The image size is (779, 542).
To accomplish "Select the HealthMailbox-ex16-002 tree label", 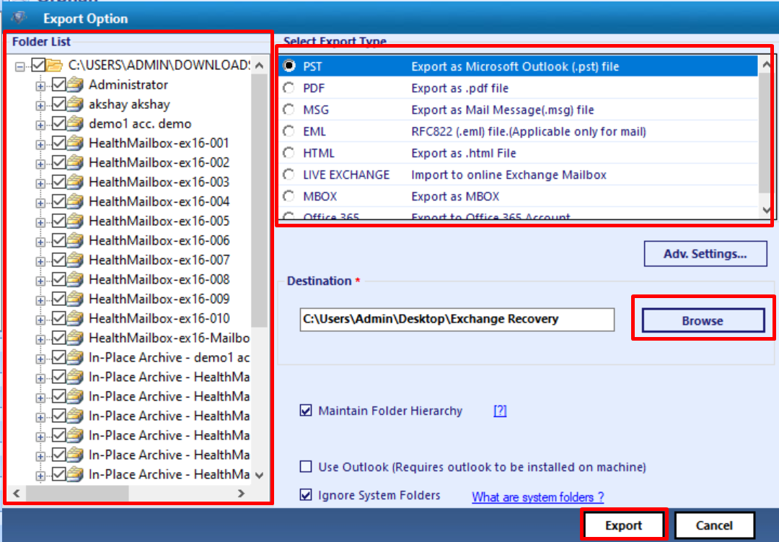I will coord(159,162).
